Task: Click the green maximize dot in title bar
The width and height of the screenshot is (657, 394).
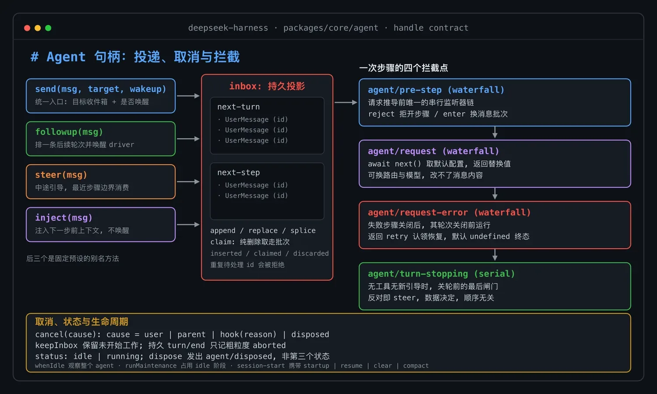Action: [x=48, y=28]
